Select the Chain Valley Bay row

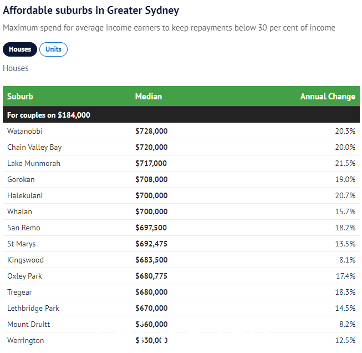tap(34, 147)
